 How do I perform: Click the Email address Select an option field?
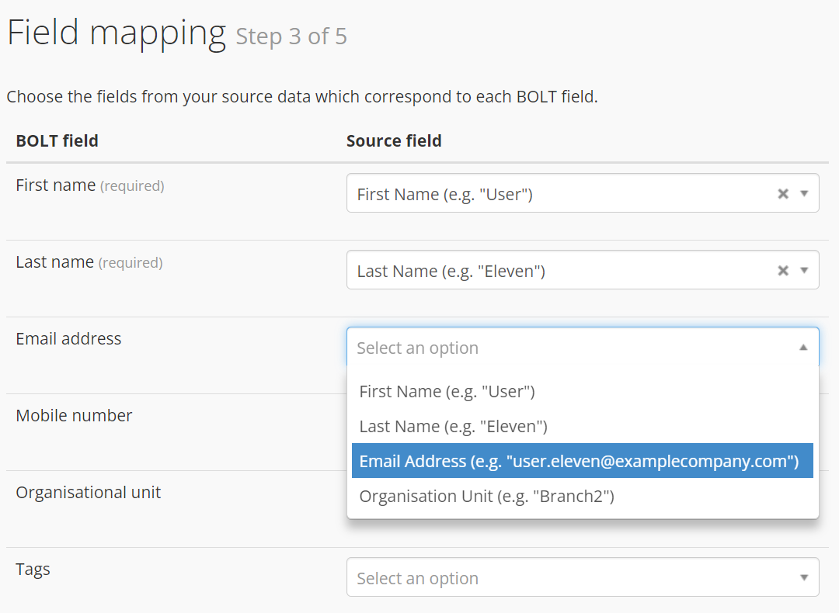click(583, 347)
